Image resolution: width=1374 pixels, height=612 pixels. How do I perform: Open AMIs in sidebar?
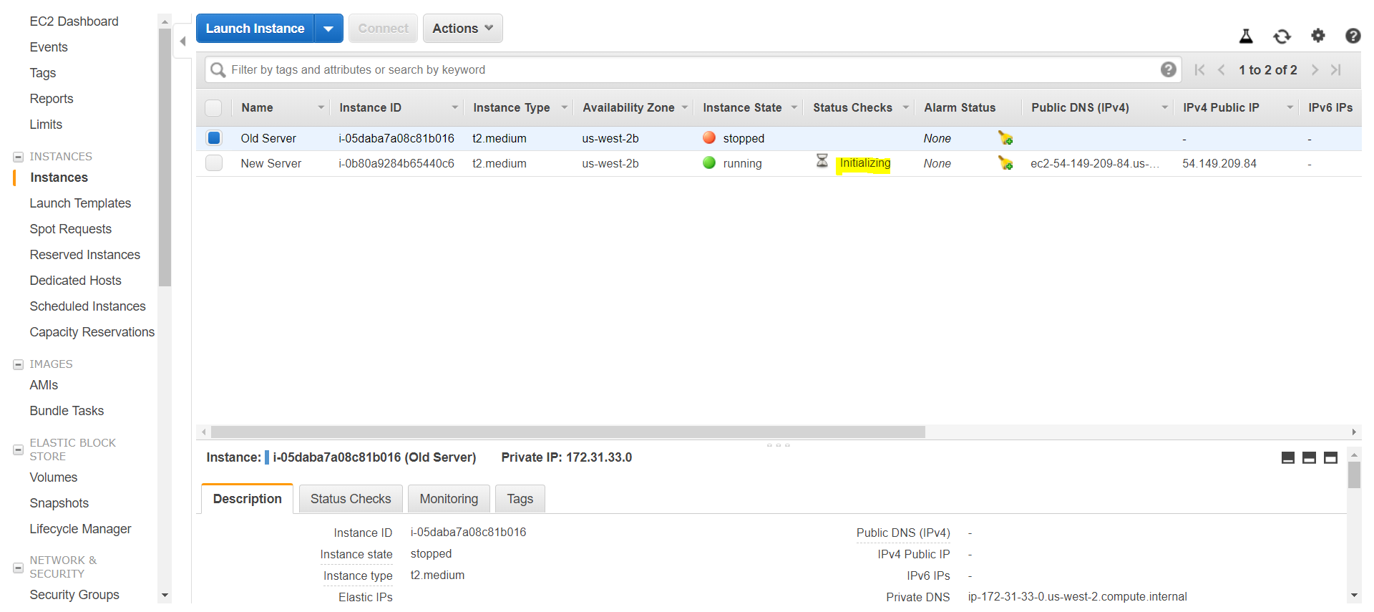[x=44, y=385]
